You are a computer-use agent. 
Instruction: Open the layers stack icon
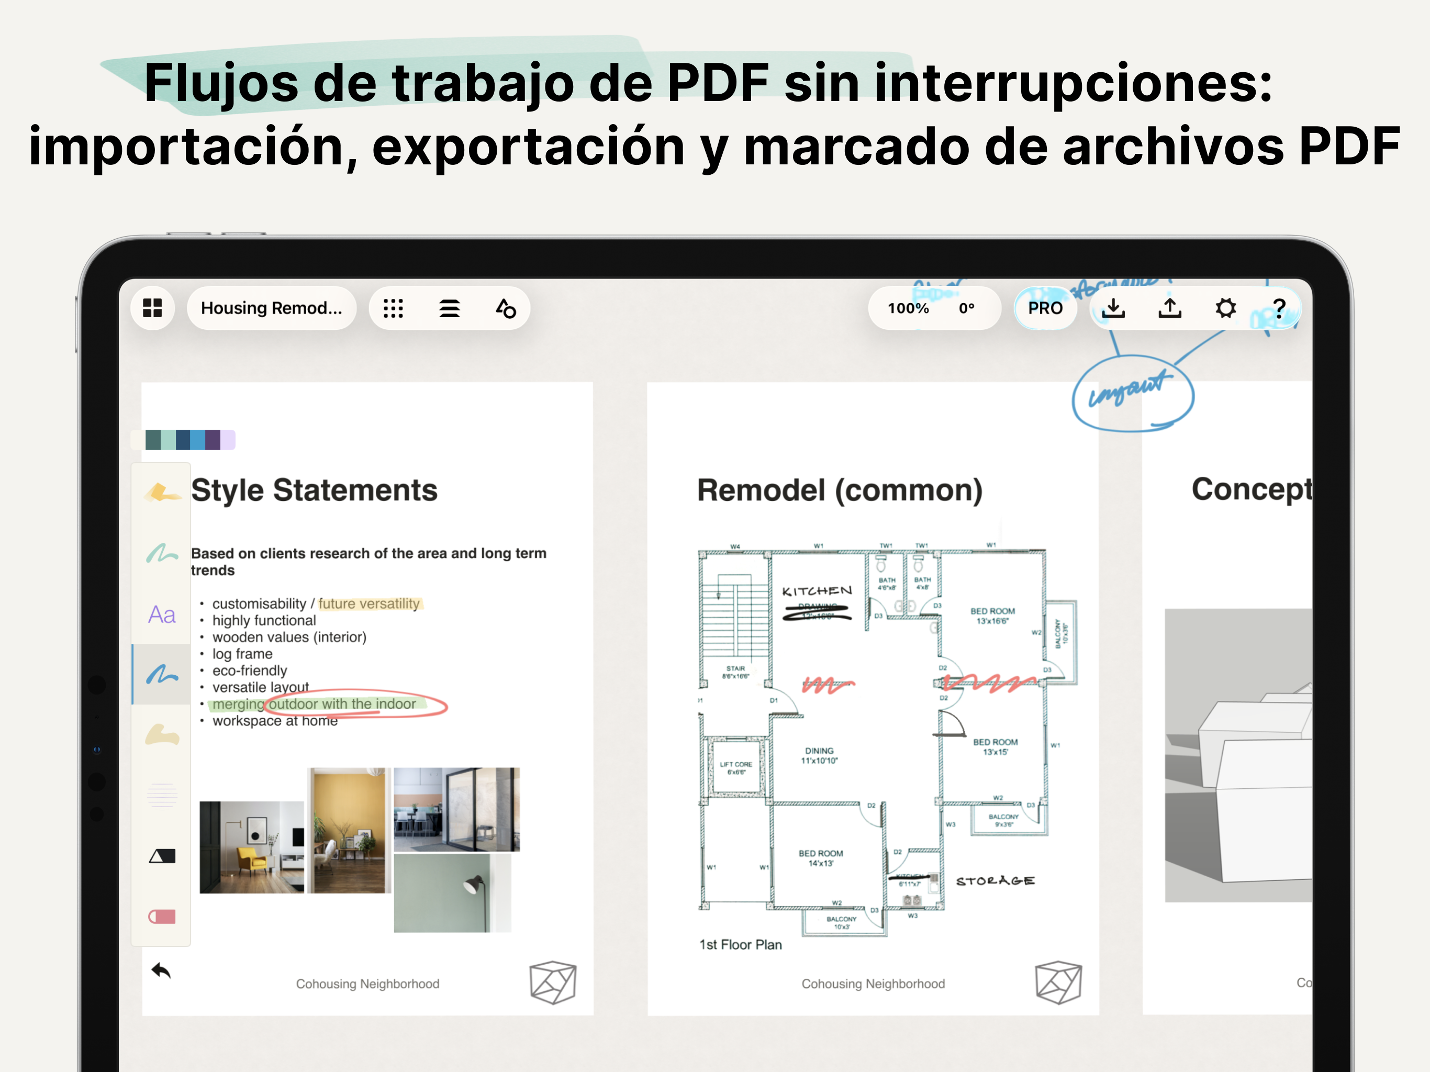(449, 308)
